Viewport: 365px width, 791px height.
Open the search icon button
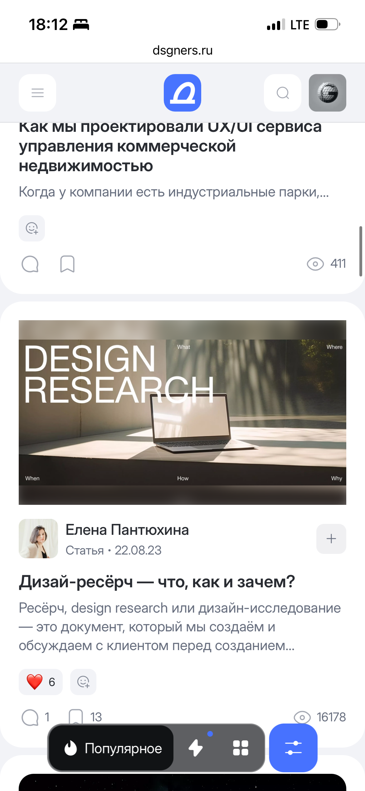point(283,93)
